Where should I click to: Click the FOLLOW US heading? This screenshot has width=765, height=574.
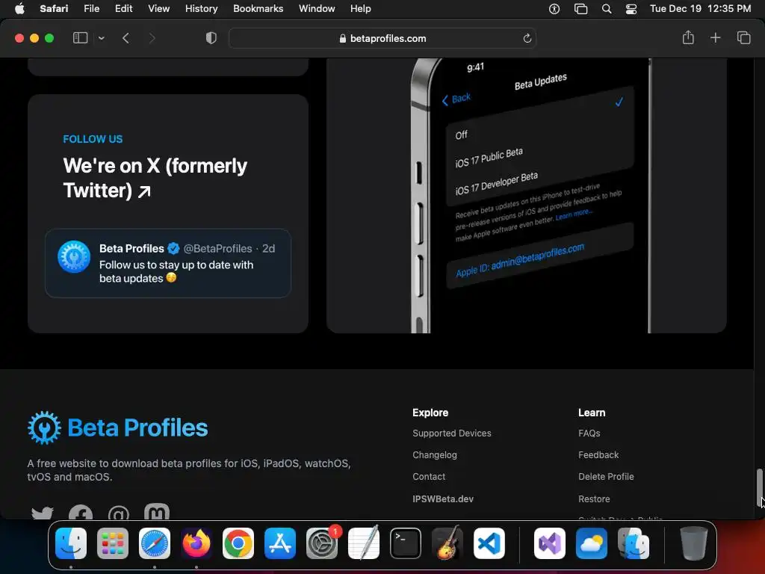click(93, 139)
